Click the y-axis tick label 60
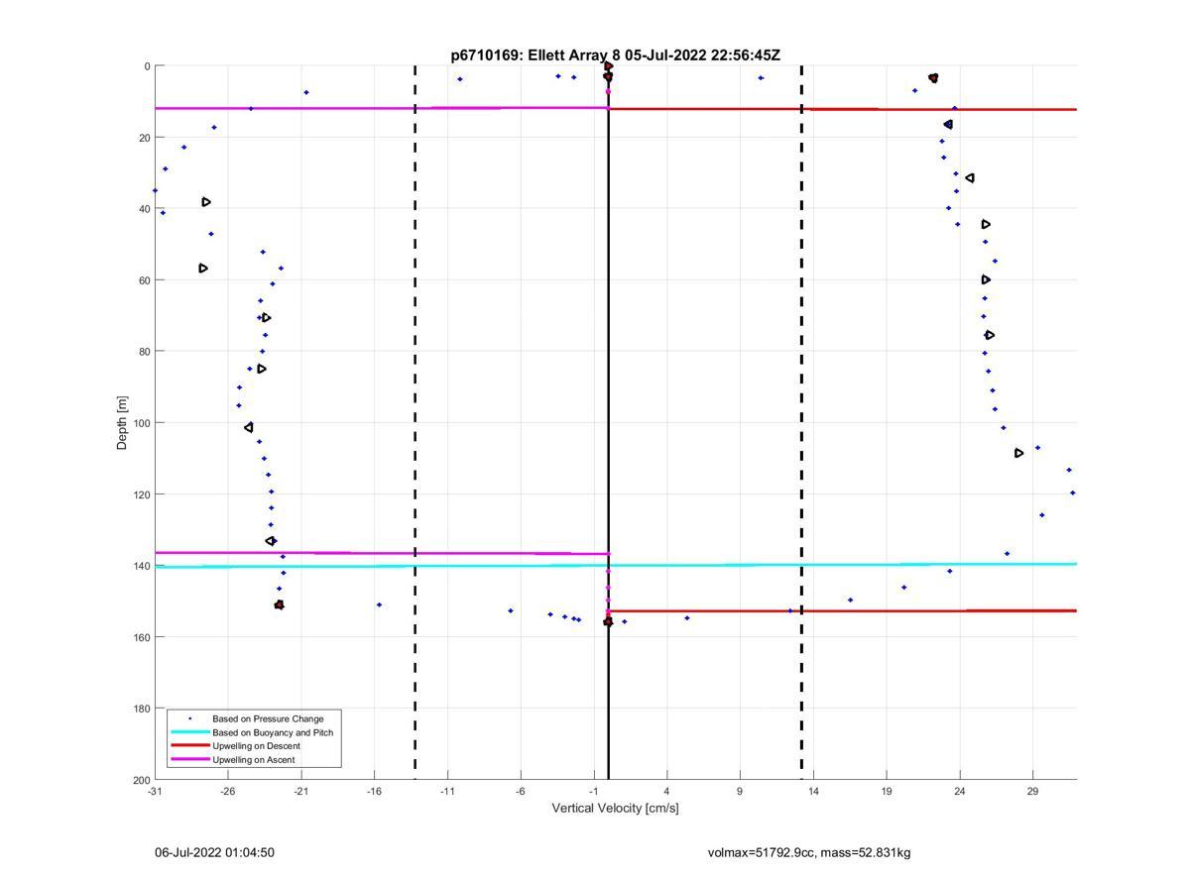 pos(145,280)
